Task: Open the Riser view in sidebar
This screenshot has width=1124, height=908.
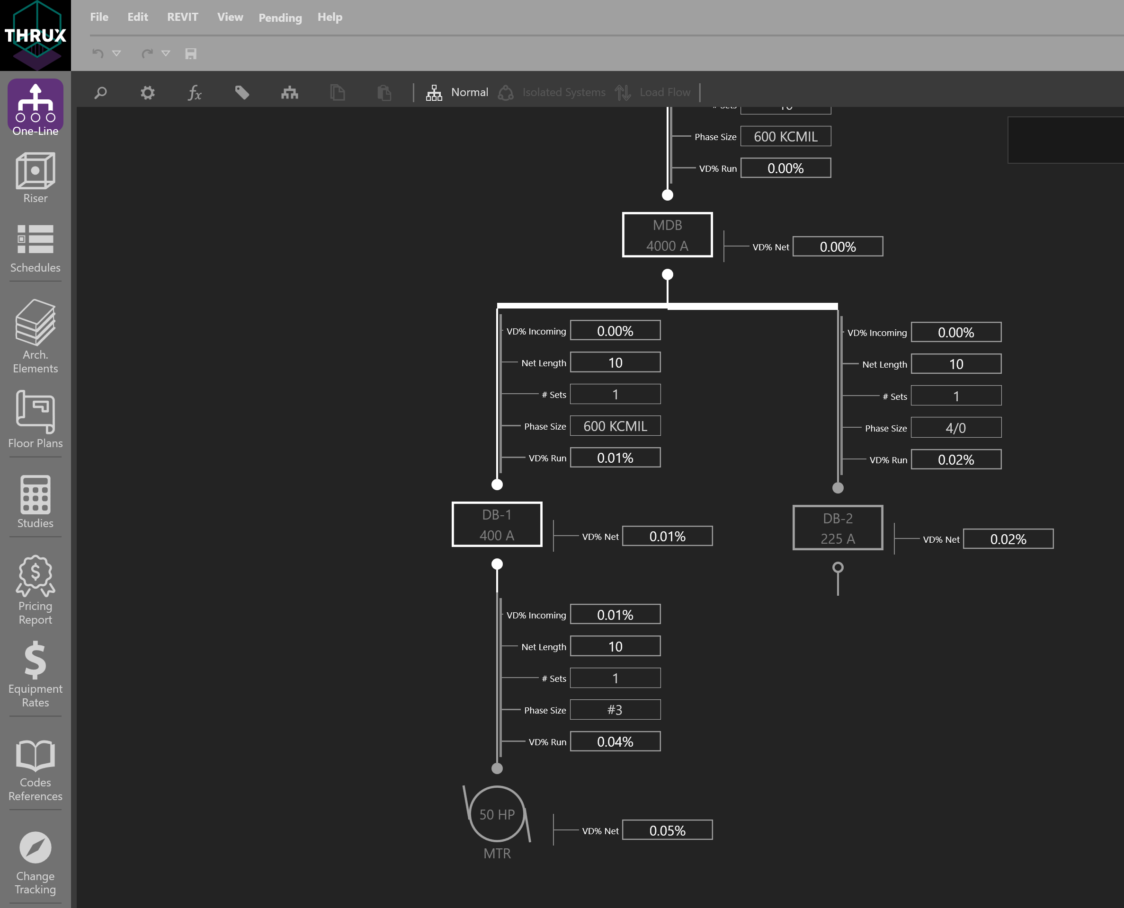Action: click(x=35, y=177)
